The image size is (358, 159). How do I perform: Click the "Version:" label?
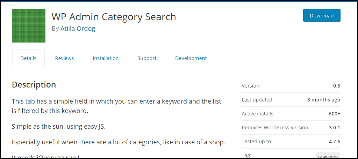click(251, 86)
